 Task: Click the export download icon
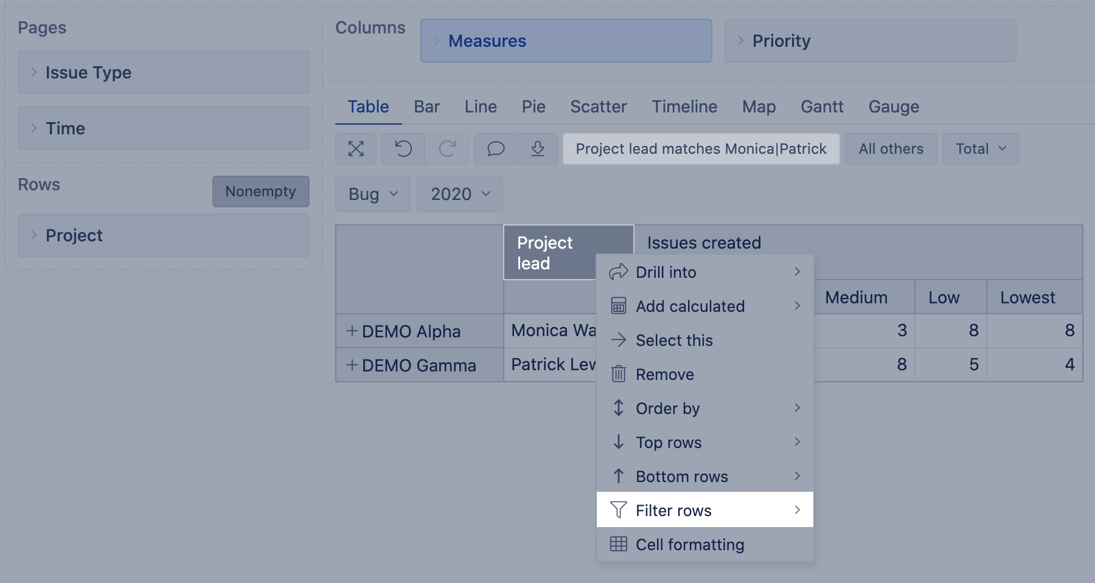tap(538, 149)
